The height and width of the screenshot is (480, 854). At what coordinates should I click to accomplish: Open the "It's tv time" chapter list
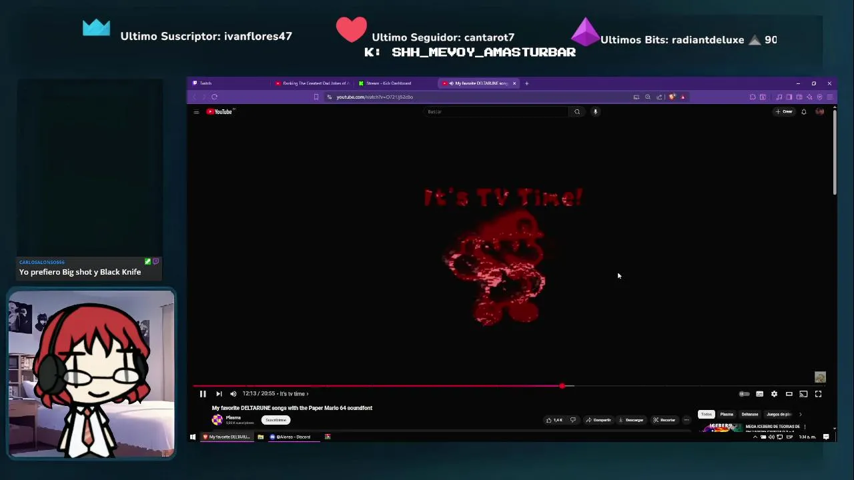(294, 394)
